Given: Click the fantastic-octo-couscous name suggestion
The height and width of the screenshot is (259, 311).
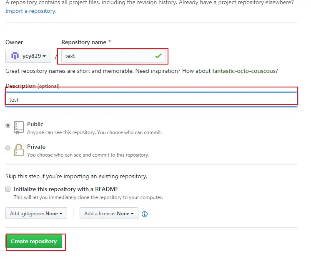Looking at the screenshot, I should coord(244,71).
